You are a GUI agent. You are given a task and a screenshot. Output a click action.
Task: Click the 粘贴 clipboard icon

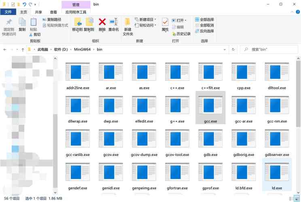click(34, 22)
